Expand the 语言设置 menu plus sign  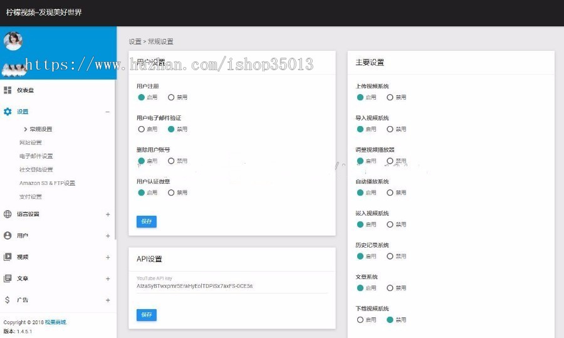(108, 214)
